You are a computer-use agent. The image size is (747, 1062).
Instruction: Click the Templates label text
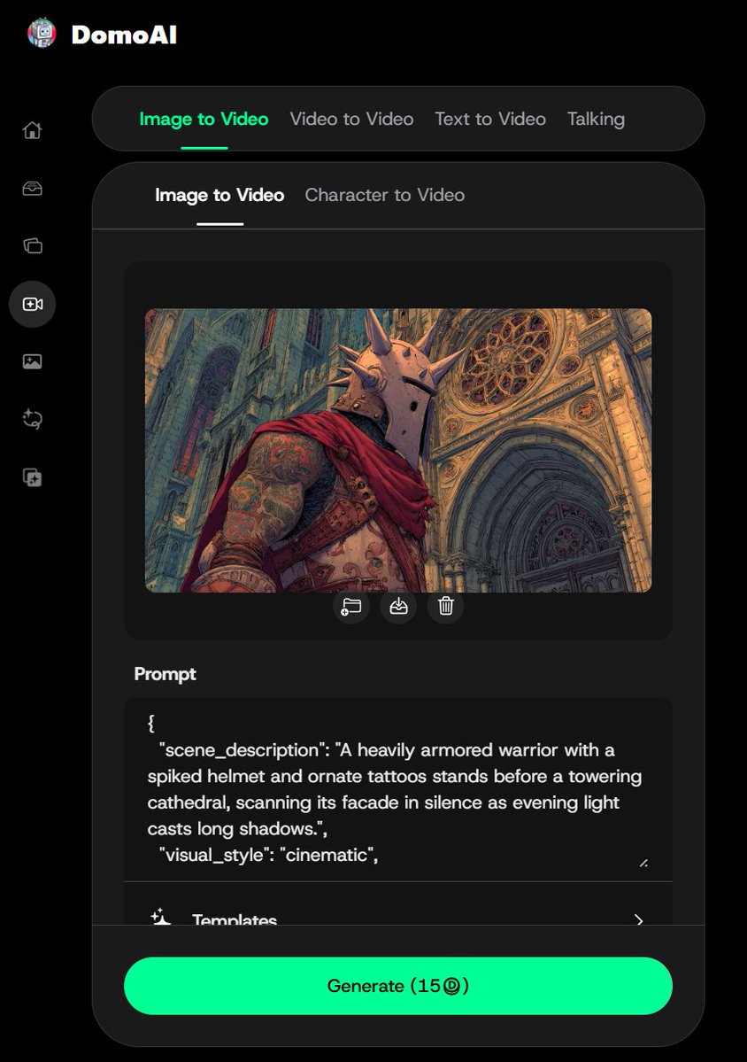tap(235, 919)
